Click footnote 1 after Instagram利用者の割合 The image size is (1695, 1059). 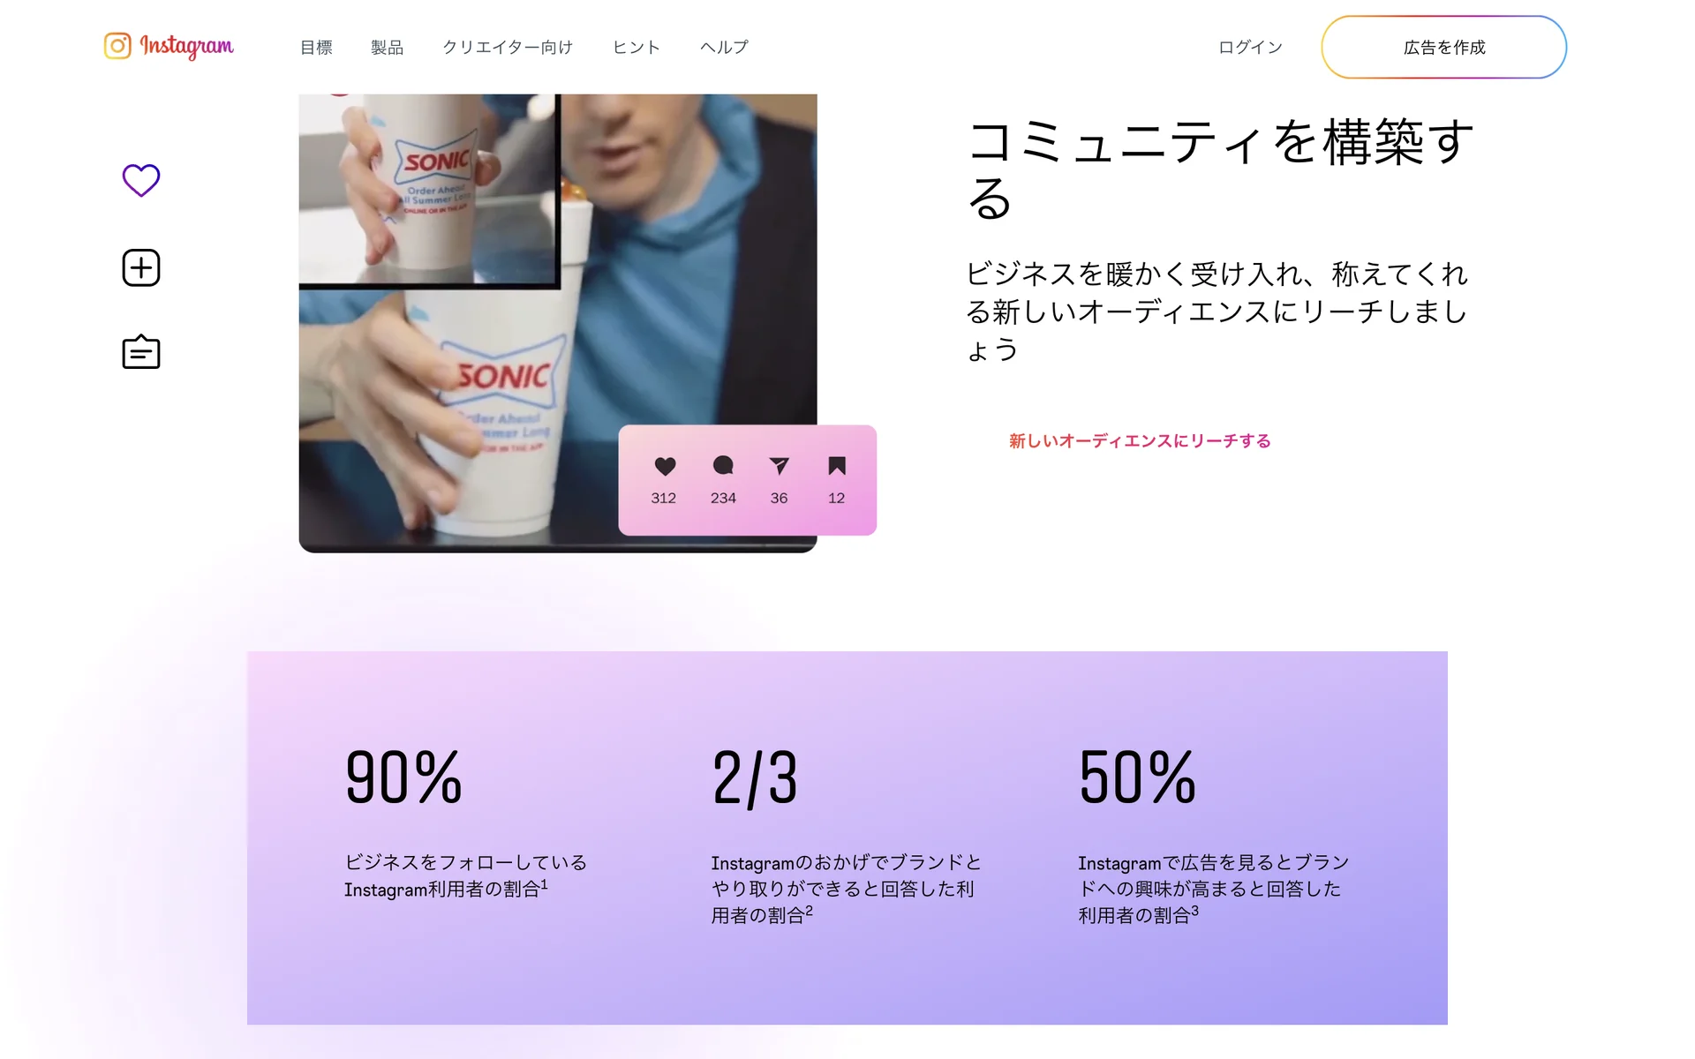544,883
